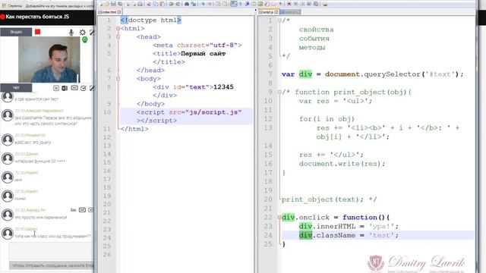
Task: Click the reply icon on the third-to-last chat message
Action: [x=82, y=210]
